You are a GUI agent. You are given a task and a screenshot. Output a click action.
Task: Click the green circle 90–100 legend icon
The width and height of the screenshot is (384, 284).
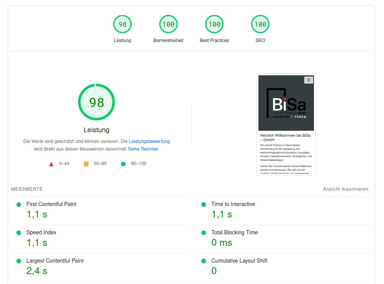[123, 164]
